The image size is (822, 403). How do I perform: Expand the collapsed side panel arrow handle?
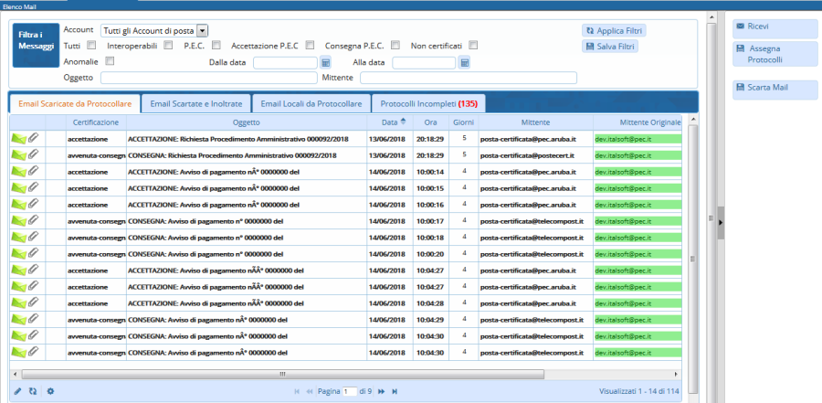(x=720, y=222)
